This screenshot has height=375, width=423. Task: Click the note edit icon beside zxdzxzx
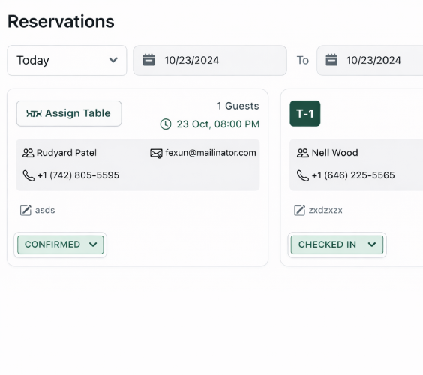pyautogui.click(x=299, y=211)
